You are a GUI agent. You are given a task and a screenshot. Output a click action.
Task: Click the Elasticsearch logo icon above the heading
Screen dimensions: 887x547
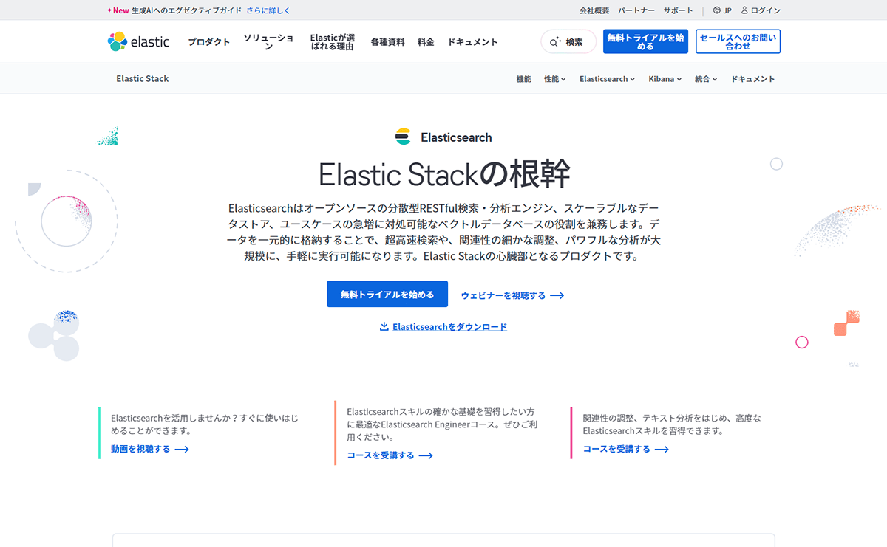[404, 136]
